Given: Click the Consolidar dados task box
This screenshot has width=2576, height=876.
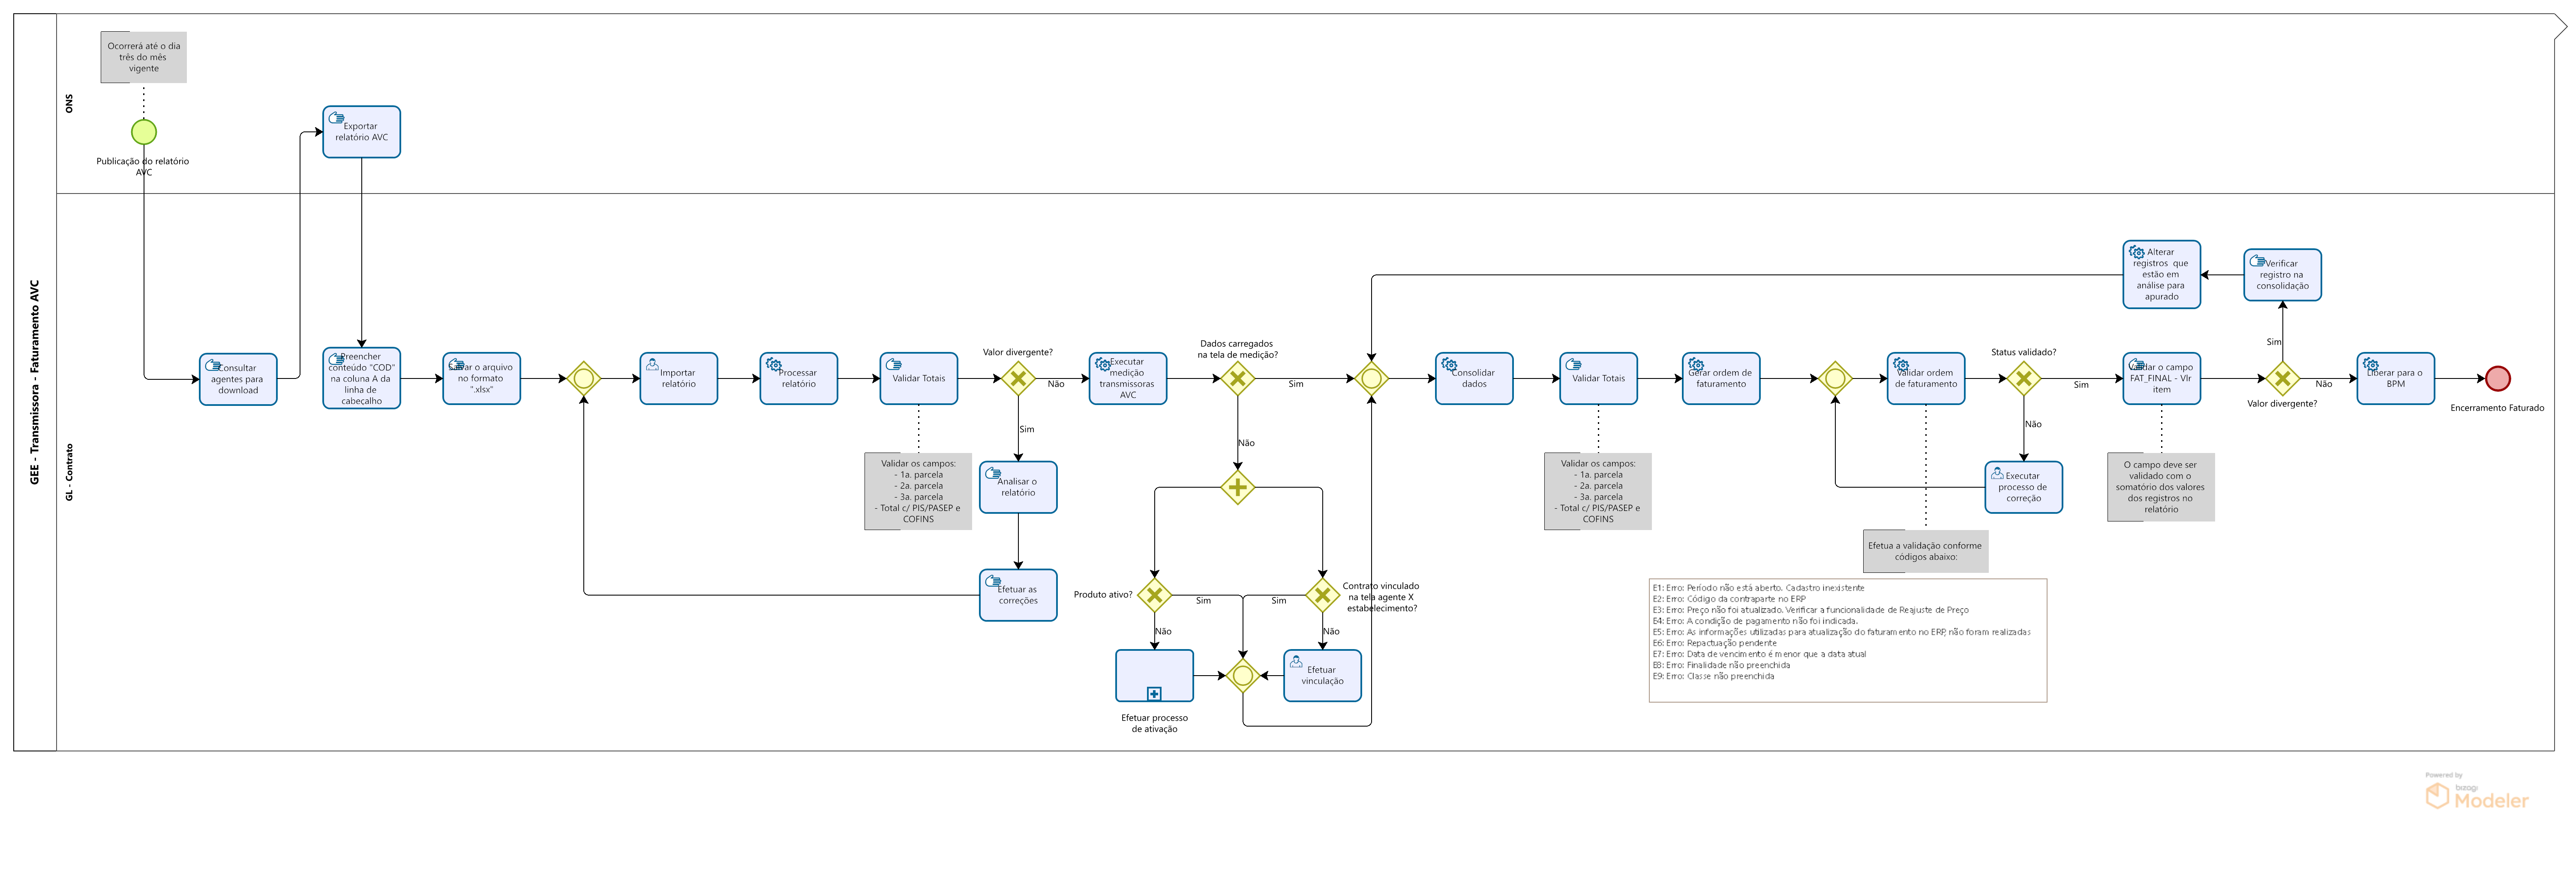Looking at the screenshot, I should 1474,378.
